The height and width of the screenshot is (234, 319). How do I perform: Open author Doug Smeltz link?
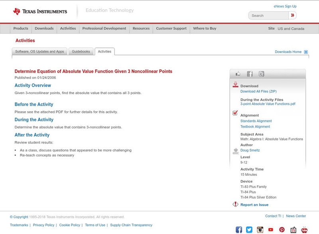pyautogui.click(x=250, y=150)
